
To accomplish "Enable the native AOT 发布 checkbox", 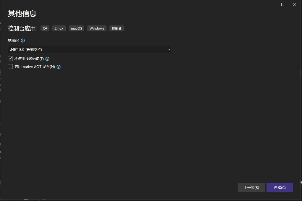I will tap(10, 67).
